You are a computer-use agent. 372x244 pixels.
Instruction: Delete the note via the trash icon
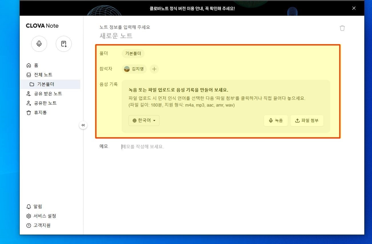342,28
